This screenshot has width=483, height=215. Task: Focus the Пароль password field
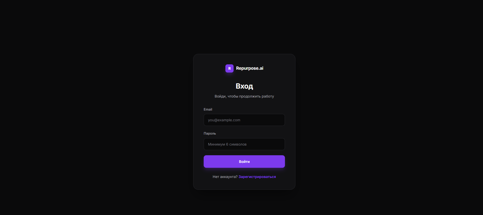(x=244, y=144)
